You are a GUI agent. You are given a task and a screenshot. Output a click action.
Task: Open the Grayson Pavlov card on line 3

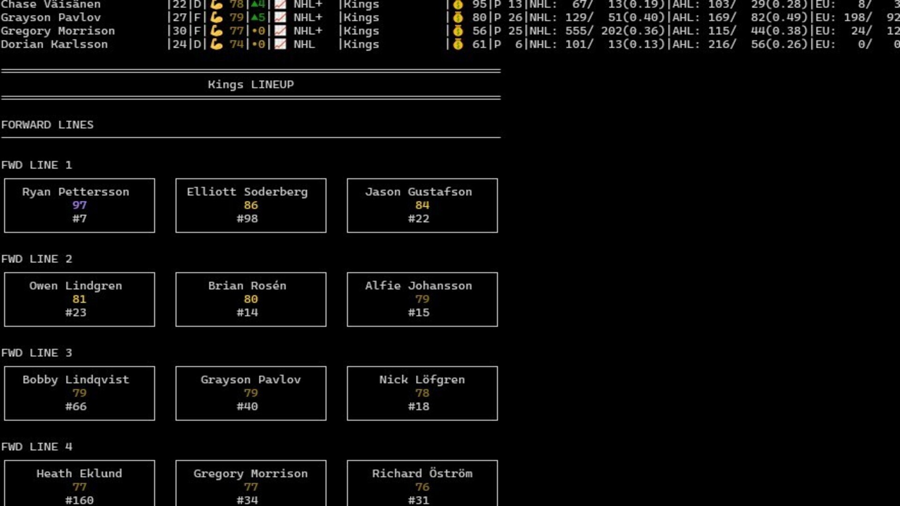[x=251, y=393]
